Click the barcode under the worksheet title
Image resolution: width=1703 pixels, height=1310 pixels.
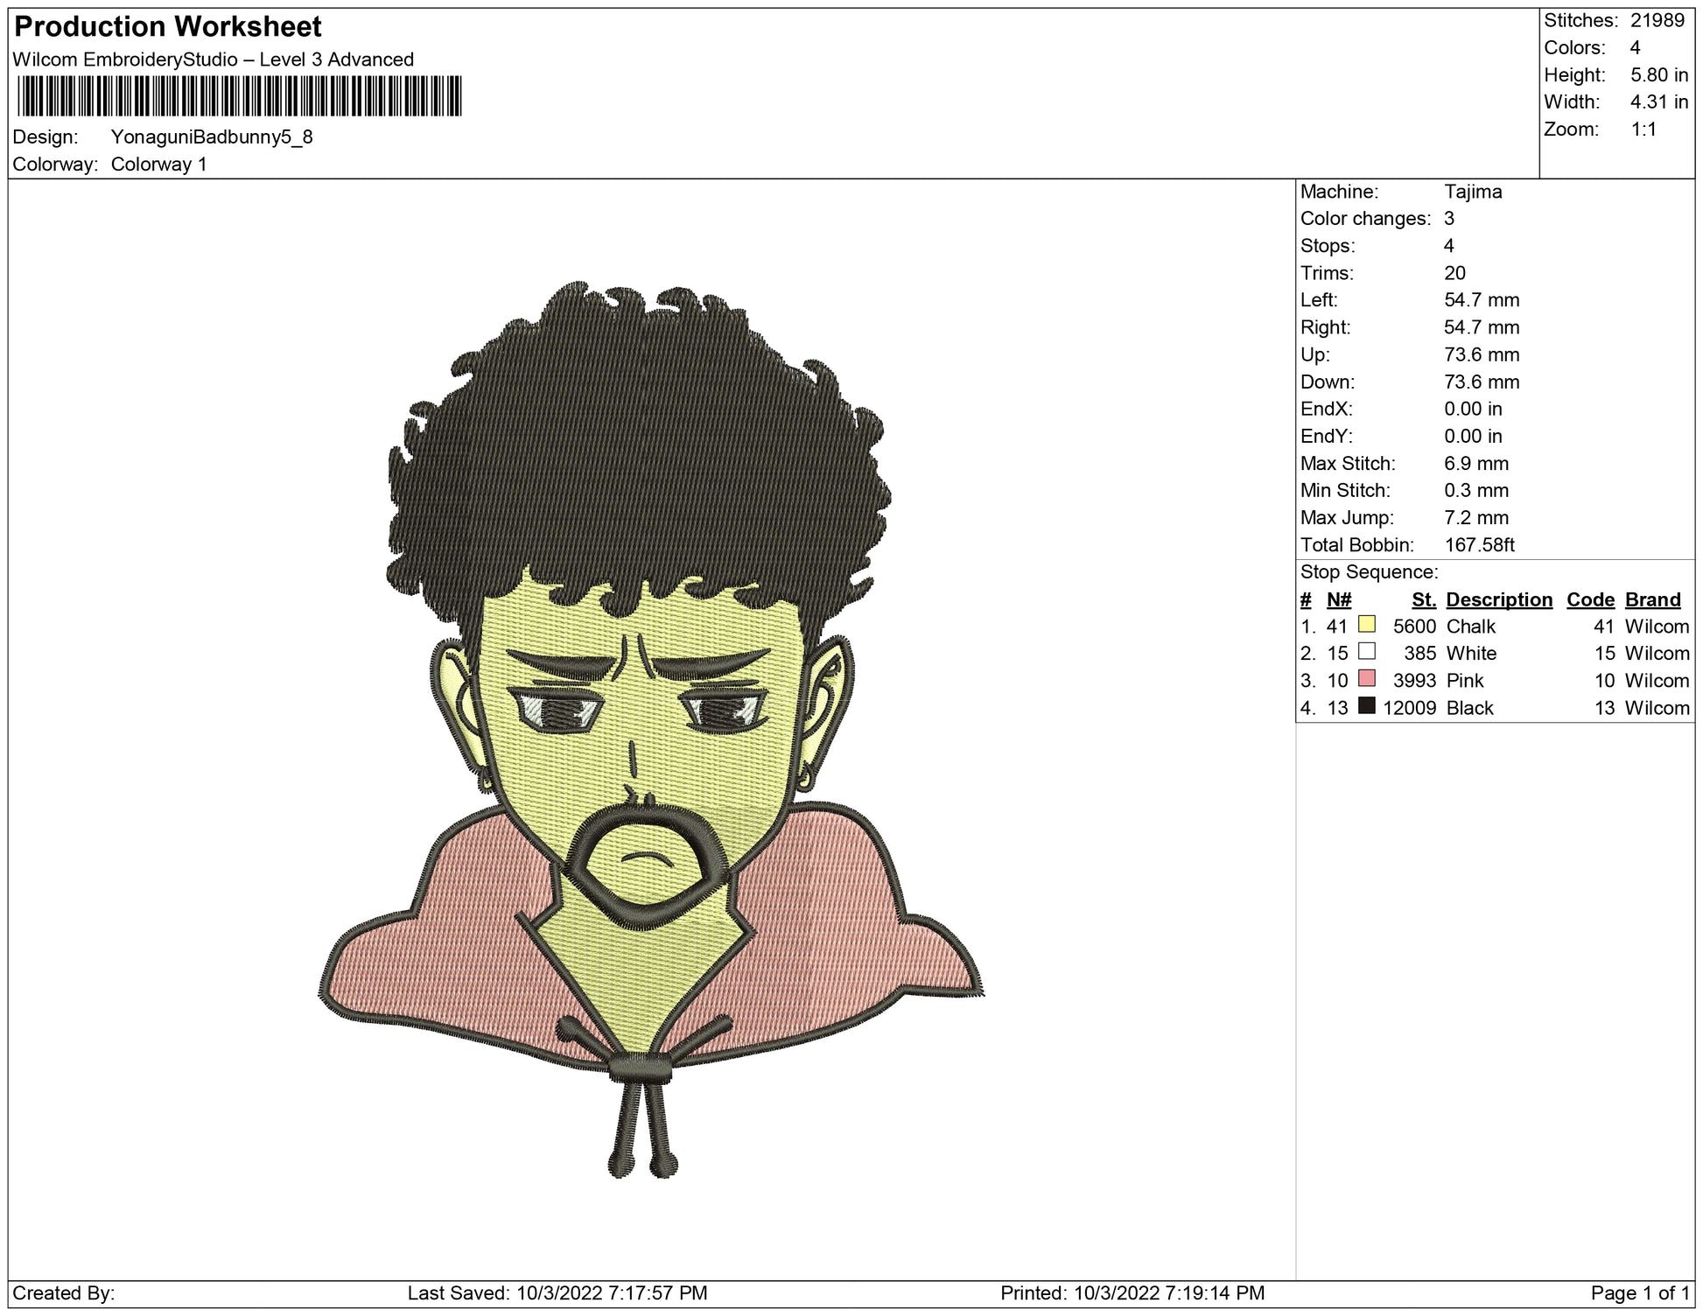[239, 96]
